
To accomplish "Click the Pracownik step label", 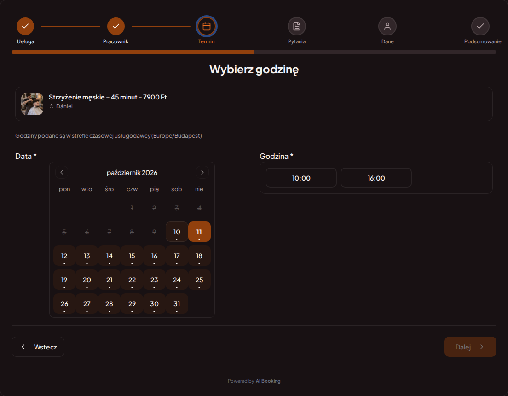I will [x=115, y=41].
